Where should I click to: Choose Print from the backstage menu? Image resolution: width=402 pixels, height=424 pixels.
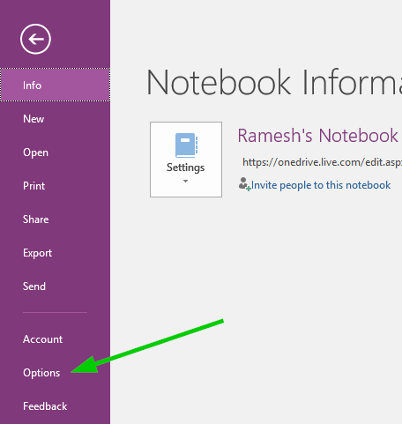[56, 186]
